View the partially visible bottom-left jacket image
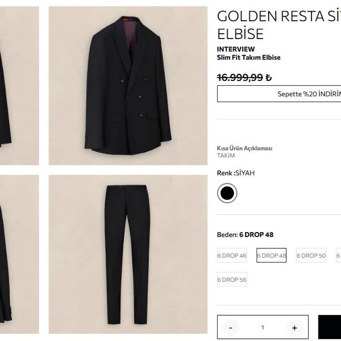This screenshot has height=341, width=341. [x=19, y=254]
